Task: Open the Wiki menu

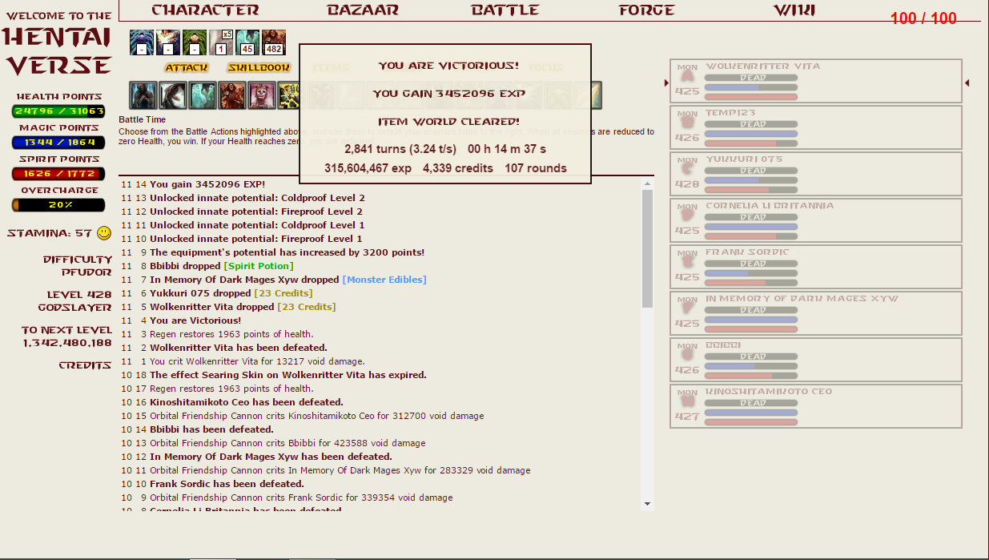Action: pyautogui.click(x=794, y=10)
